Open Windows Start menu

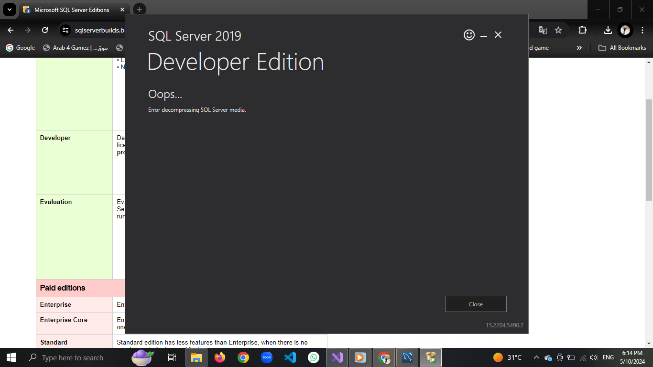pos(11,357)
